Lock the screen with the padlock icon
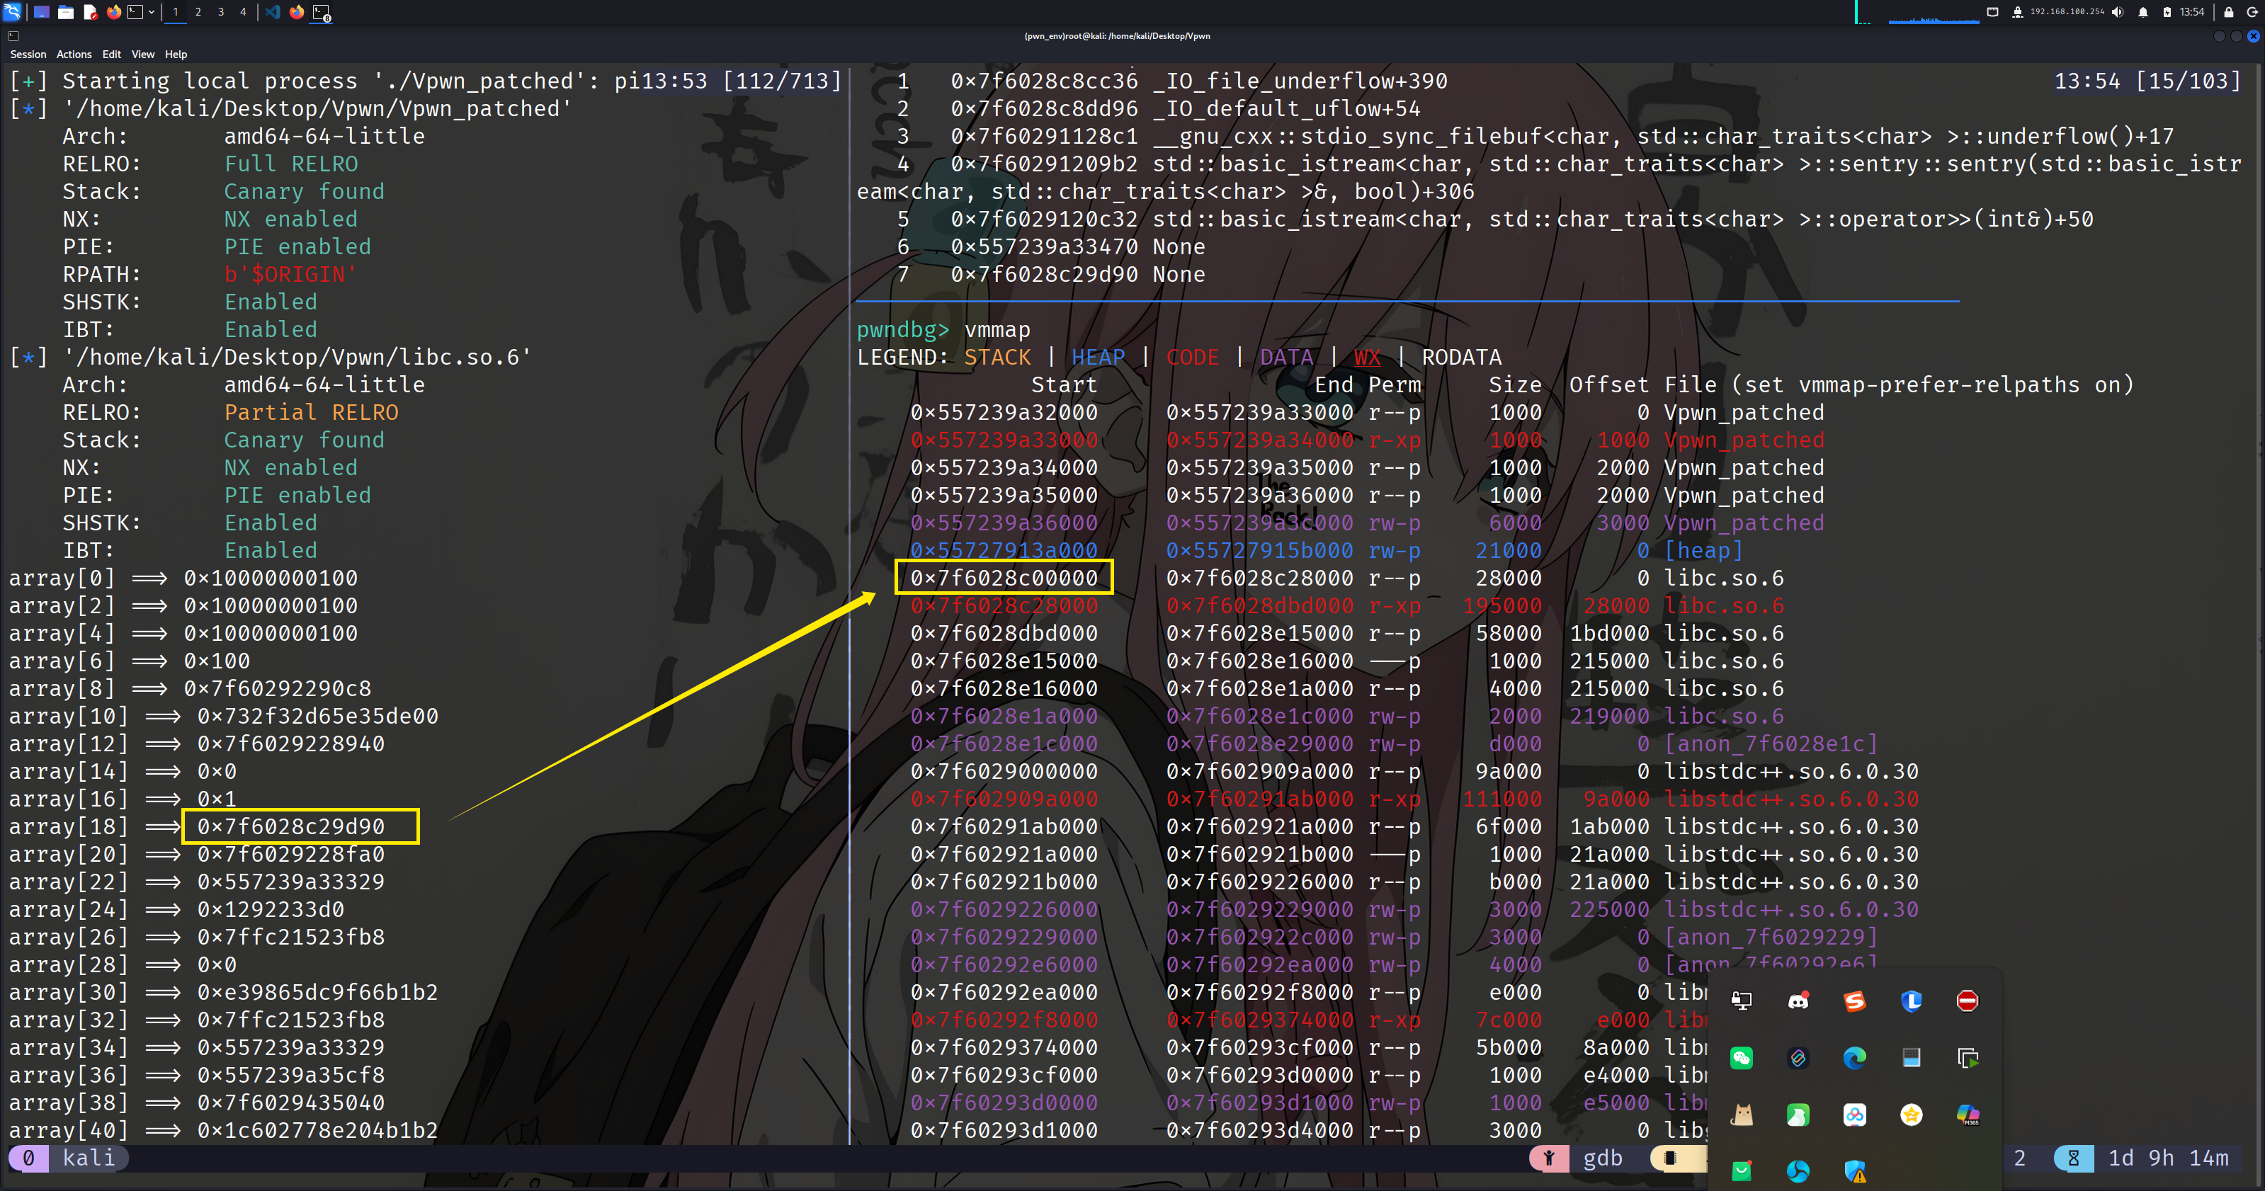Screen dimensions: 2265x1191 [2228, 12]
